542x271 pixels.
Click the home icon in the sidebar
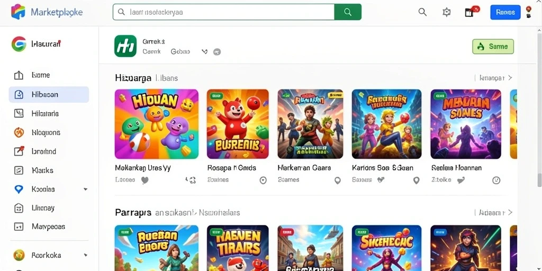point(19,75)
